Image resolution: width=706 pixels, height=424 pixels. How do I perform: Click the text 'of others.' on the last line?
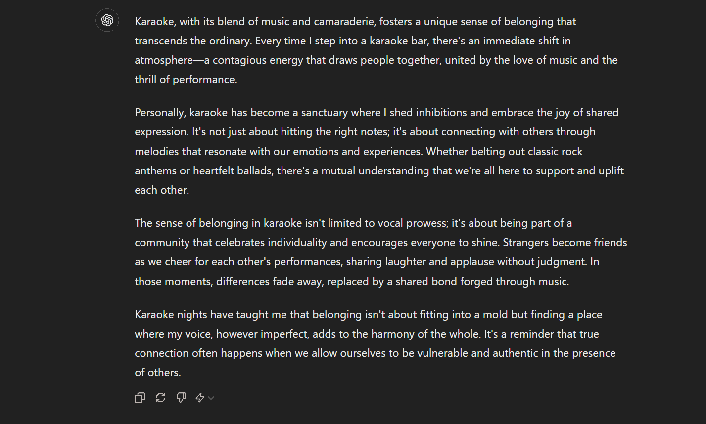tap(158, 373)
